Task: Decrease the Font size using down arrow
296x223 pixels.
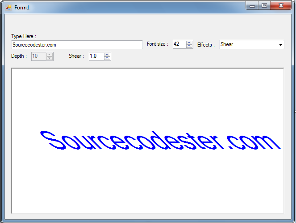Action: (x=189, y=46)
